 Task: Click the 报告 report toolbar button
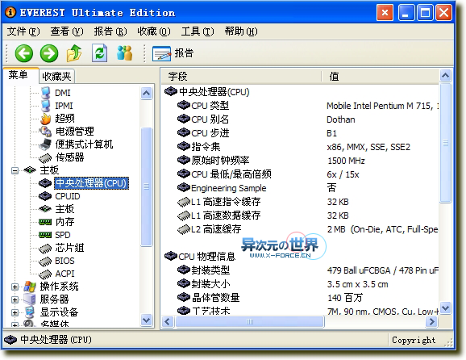pyautogui.click(x=173, y=53)
